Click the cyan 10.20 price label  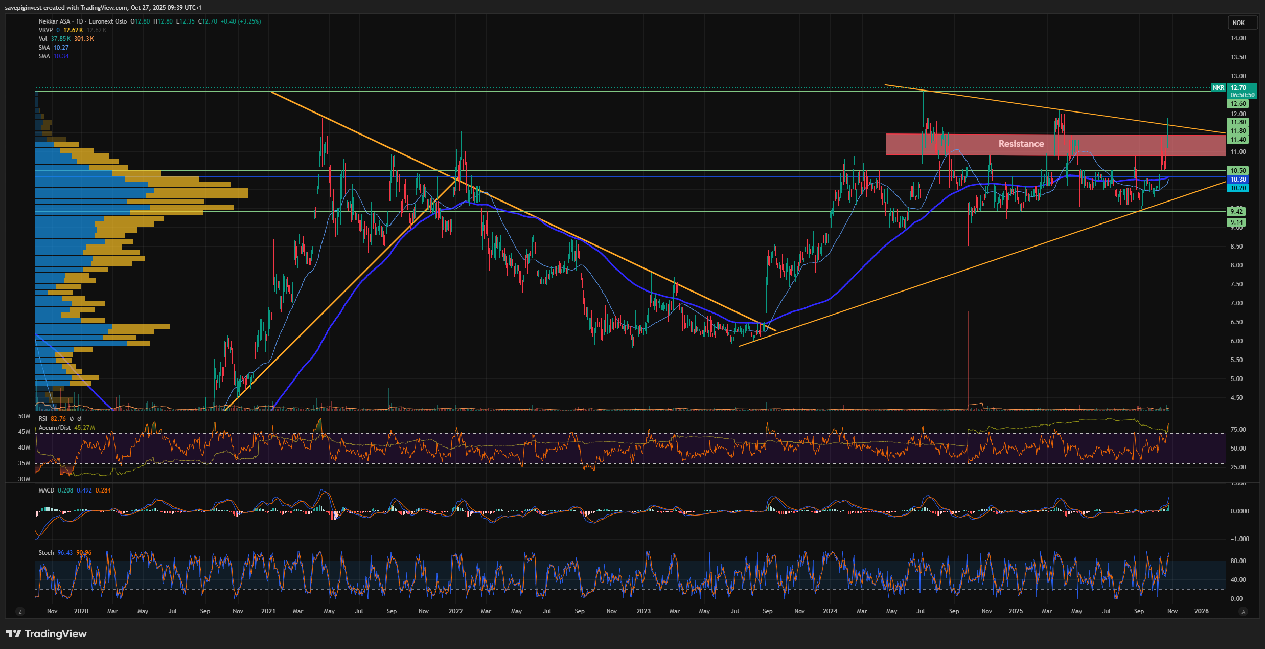(1238, 188)
